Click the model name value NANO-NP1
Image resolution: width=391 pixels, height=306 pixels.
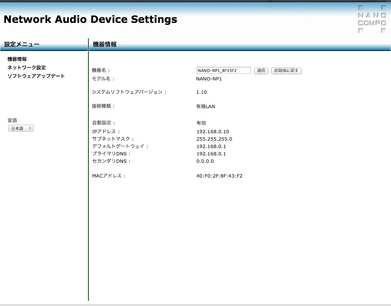point(209,79)
